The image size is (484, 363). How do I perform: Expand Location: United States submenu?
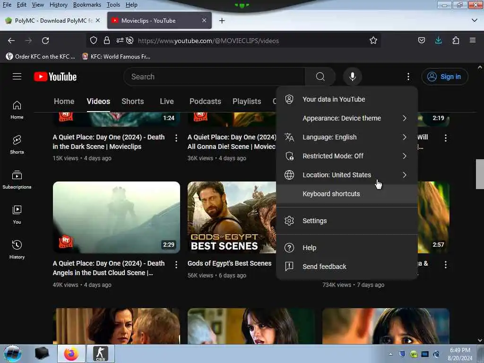[347, 175]
